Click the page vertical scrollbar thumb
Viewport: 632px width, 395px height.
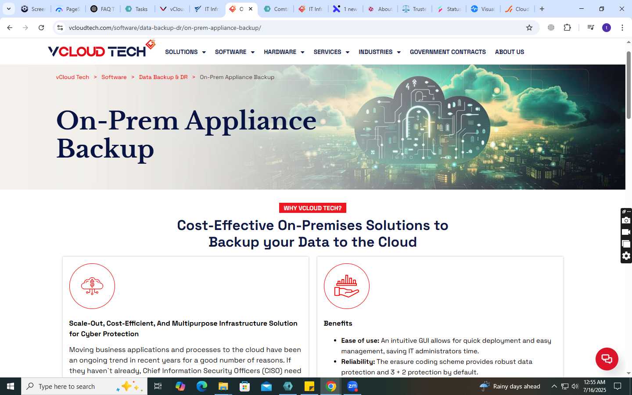(x=628, y=85)
